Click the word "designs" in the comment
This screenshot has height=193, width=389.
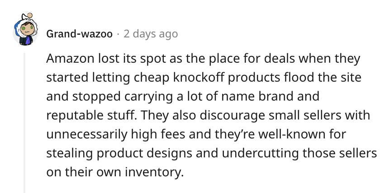click(x=169, y=154)
